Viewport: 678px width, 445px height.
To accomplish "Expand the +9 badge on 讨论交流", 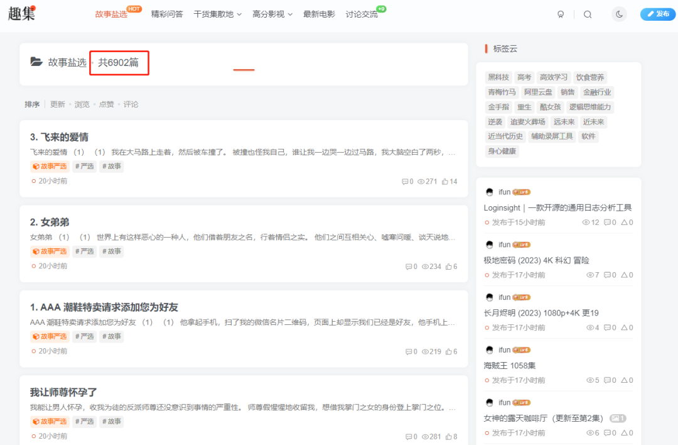I will [382, 9].
